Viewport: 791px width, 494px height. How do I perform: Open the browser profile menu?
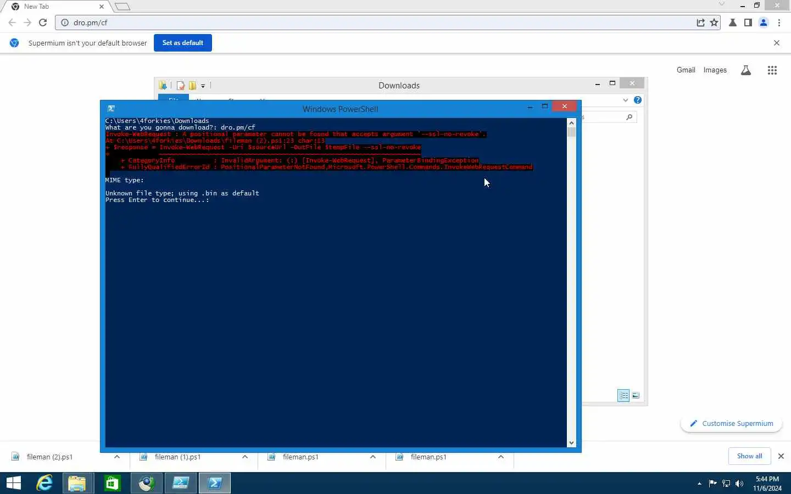point(764,23)
